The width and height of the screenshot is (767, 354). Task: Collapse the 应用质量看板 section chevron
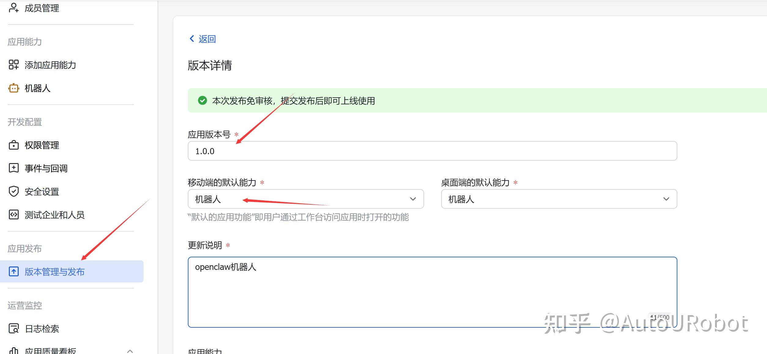click(x=130, y=351)
